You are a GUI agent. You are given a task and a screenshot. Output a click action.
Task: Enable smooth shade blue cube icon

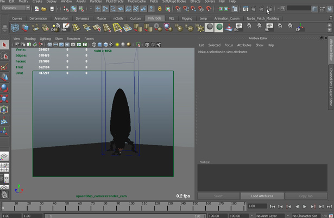tap(100, 45)
